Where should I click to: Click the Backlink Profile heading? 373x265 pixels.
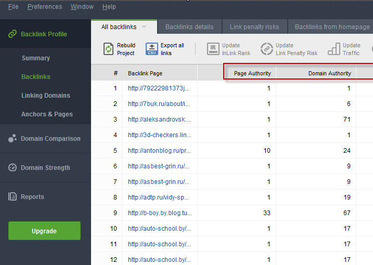point(44,34)
